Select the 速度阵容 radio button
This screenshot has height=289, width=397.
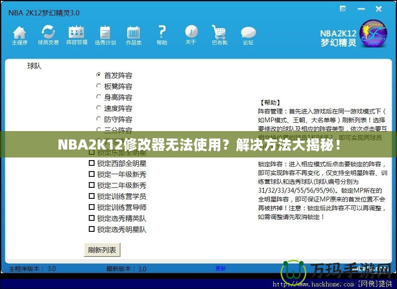[98, 108]
